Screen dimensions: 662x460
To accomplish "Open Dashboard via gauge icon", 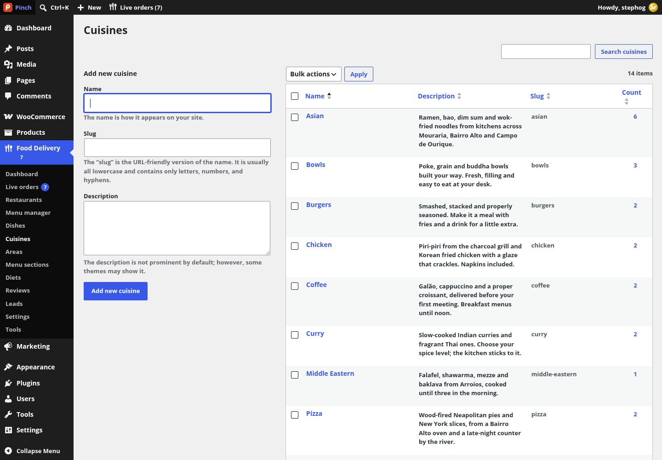I will (8, 28).
